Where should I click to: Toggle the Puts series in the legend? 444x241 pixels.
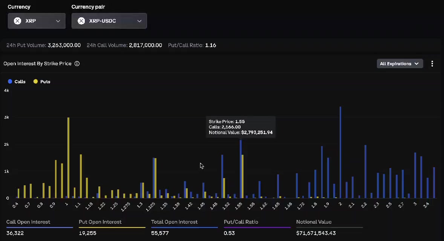tap(41, 81)
